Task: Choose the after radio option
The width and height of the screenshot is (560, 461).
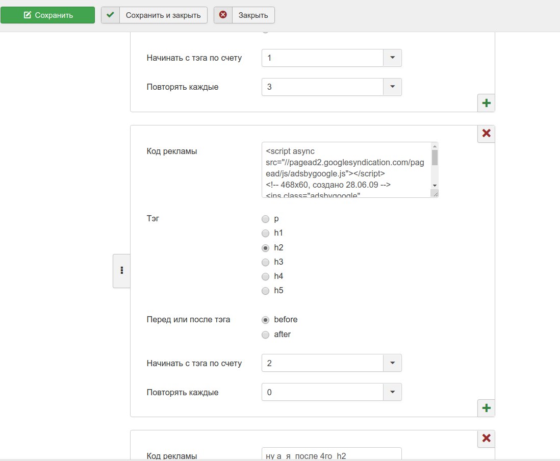Action: click(x=265, y=335)
